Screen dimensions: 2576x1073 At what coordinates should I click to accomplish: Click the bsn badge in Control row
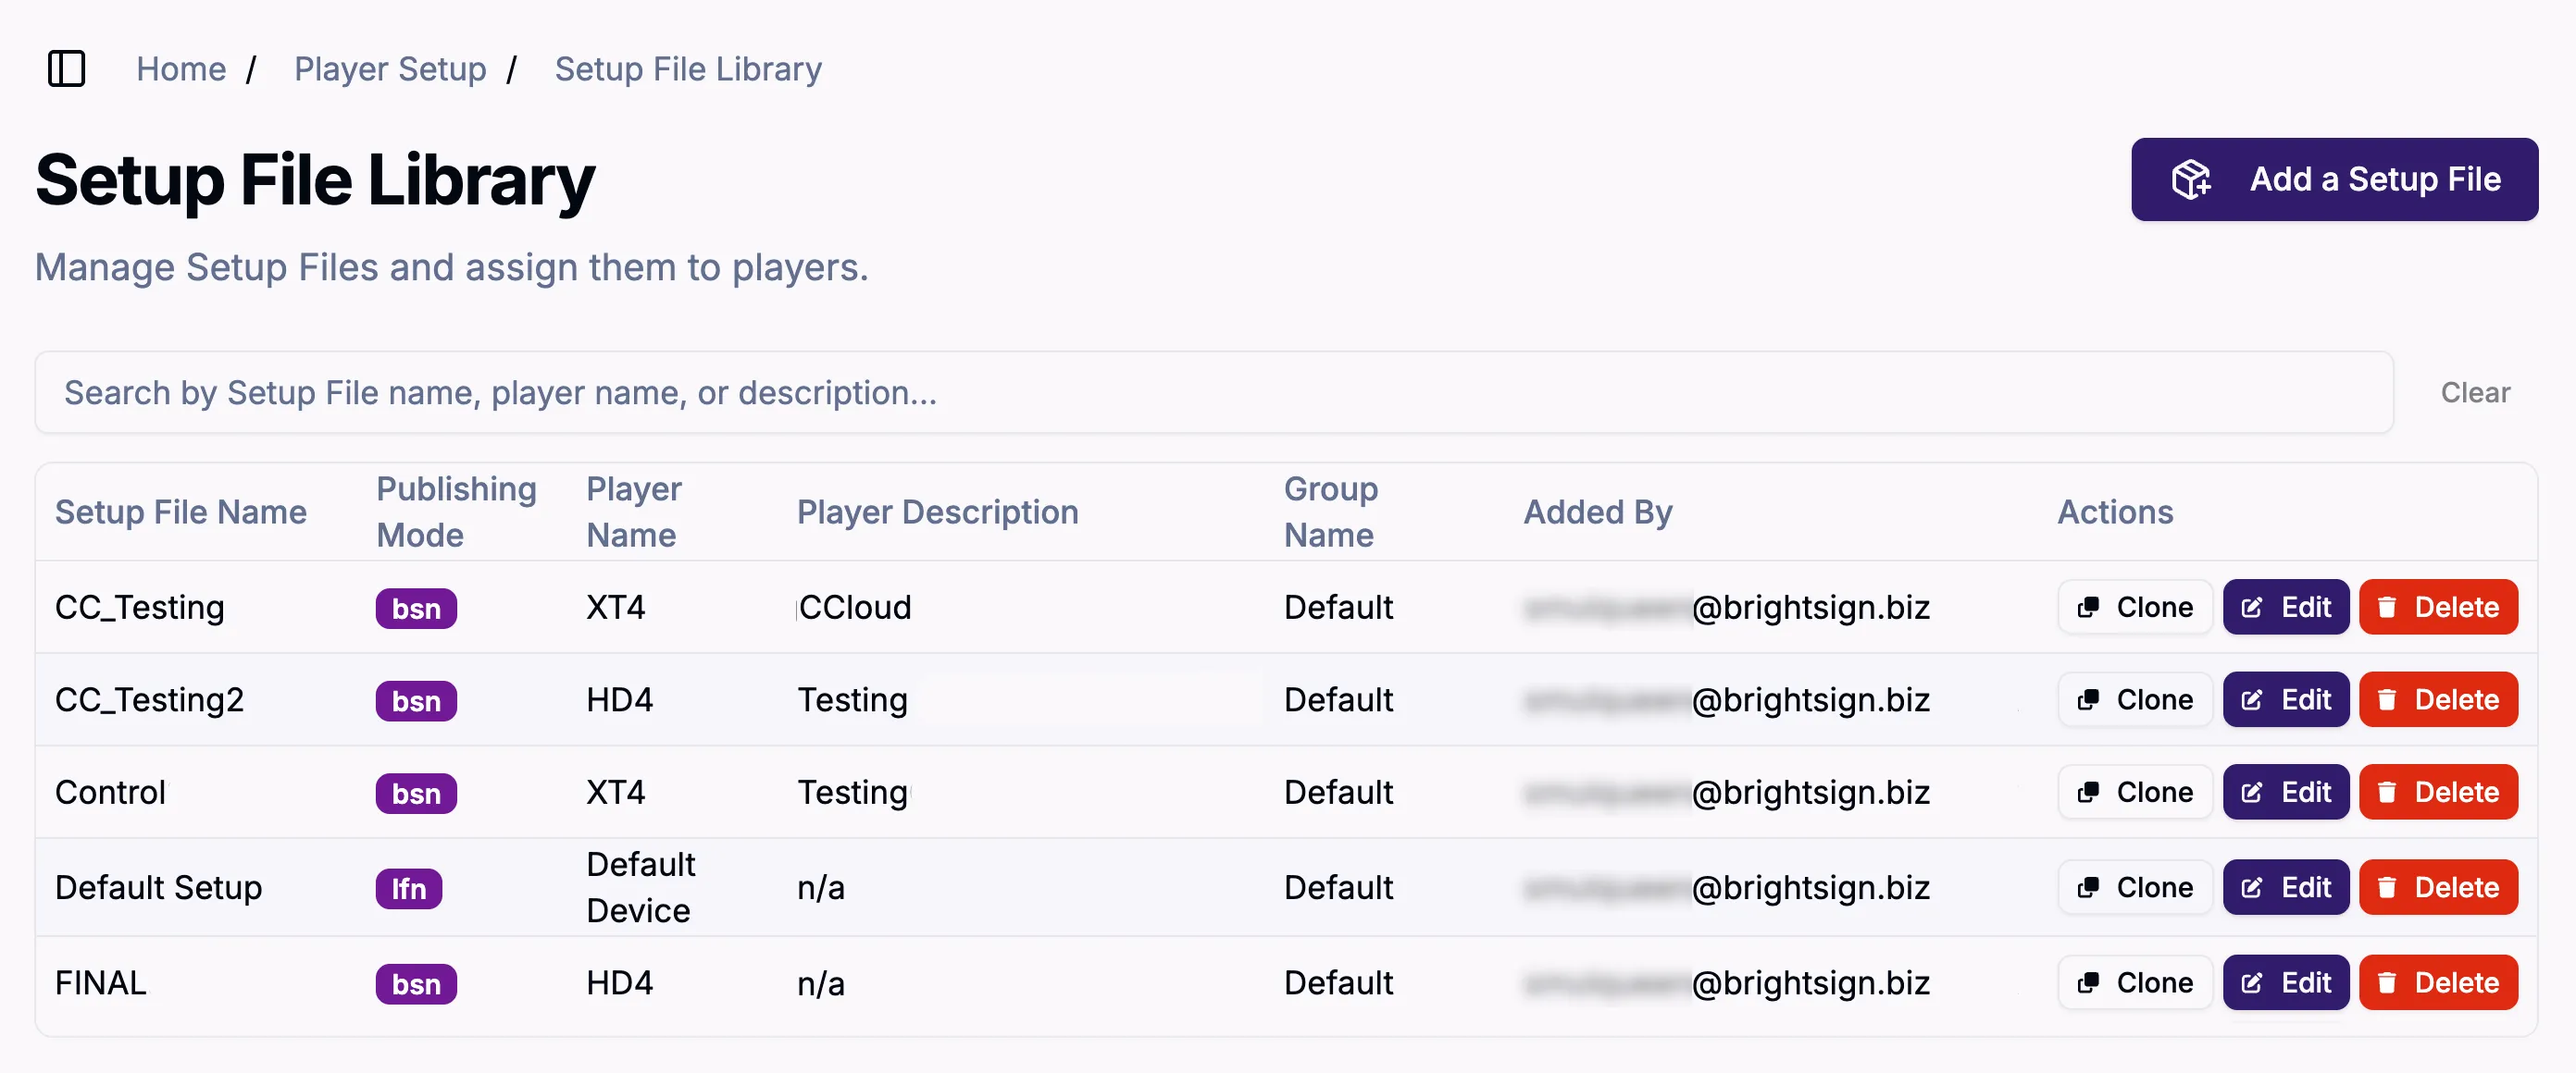[416, 794]
